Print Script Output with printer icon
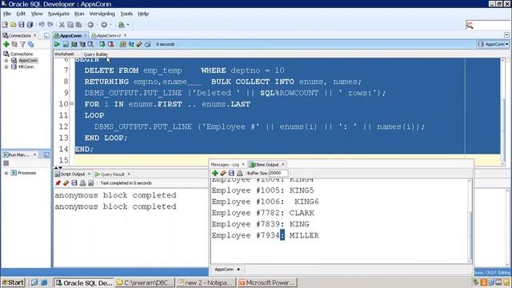This screenshot has width=512, height=288. tap(82, 183)
